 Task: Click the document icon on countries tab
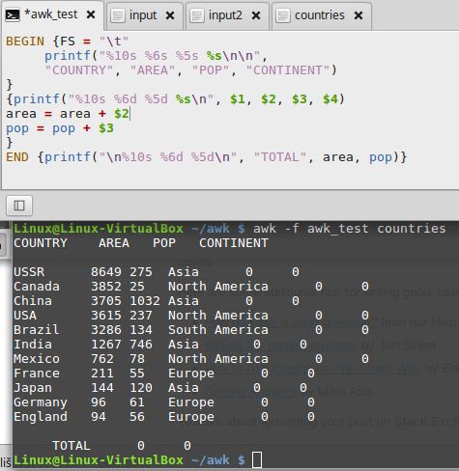click(283, 15)
